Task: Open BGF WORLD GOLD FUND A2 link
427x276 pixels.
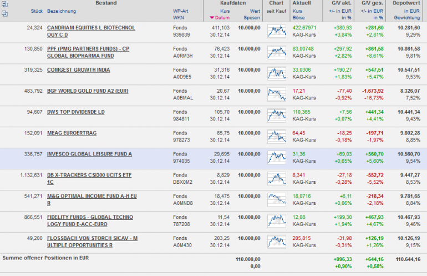Action: [88, 91]
